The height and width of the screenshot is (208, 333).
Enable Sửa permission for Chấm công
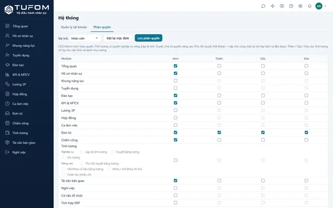coord(263,140)
